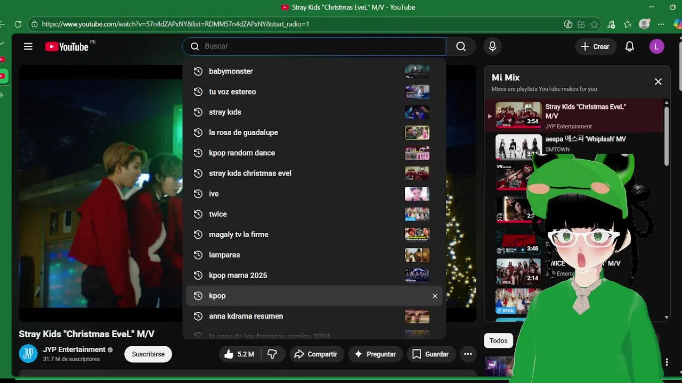This screenshot has height=383, width=682.
Task: Click the thumbnail next to 'twice'
Action: coord(417,214)
